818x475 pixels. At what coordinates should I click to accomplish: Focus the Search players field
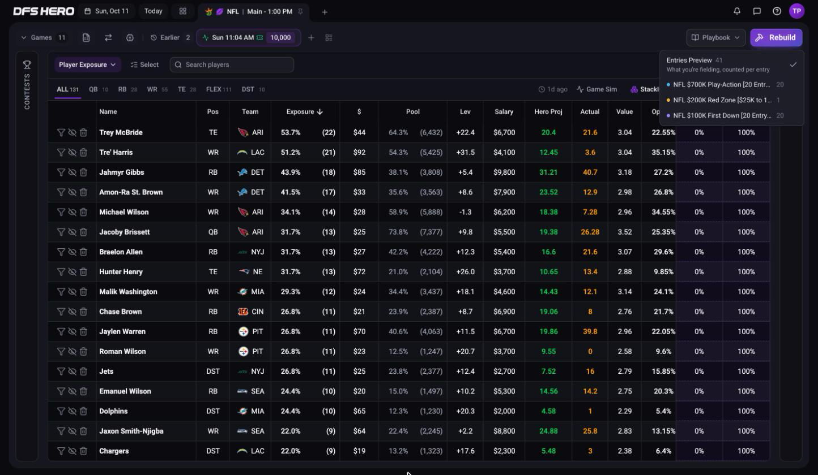[x=232, y=64]
